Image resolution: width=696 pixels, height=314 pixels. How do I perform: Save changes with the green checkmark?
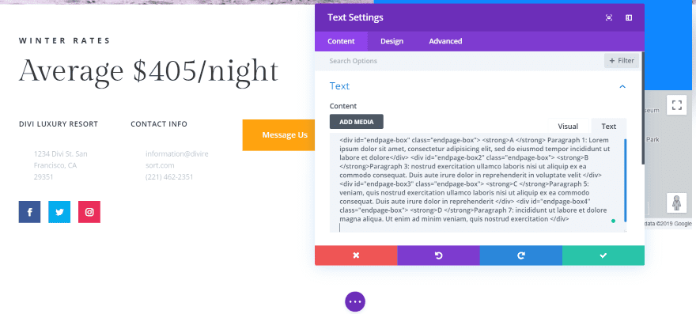(603, 255)
